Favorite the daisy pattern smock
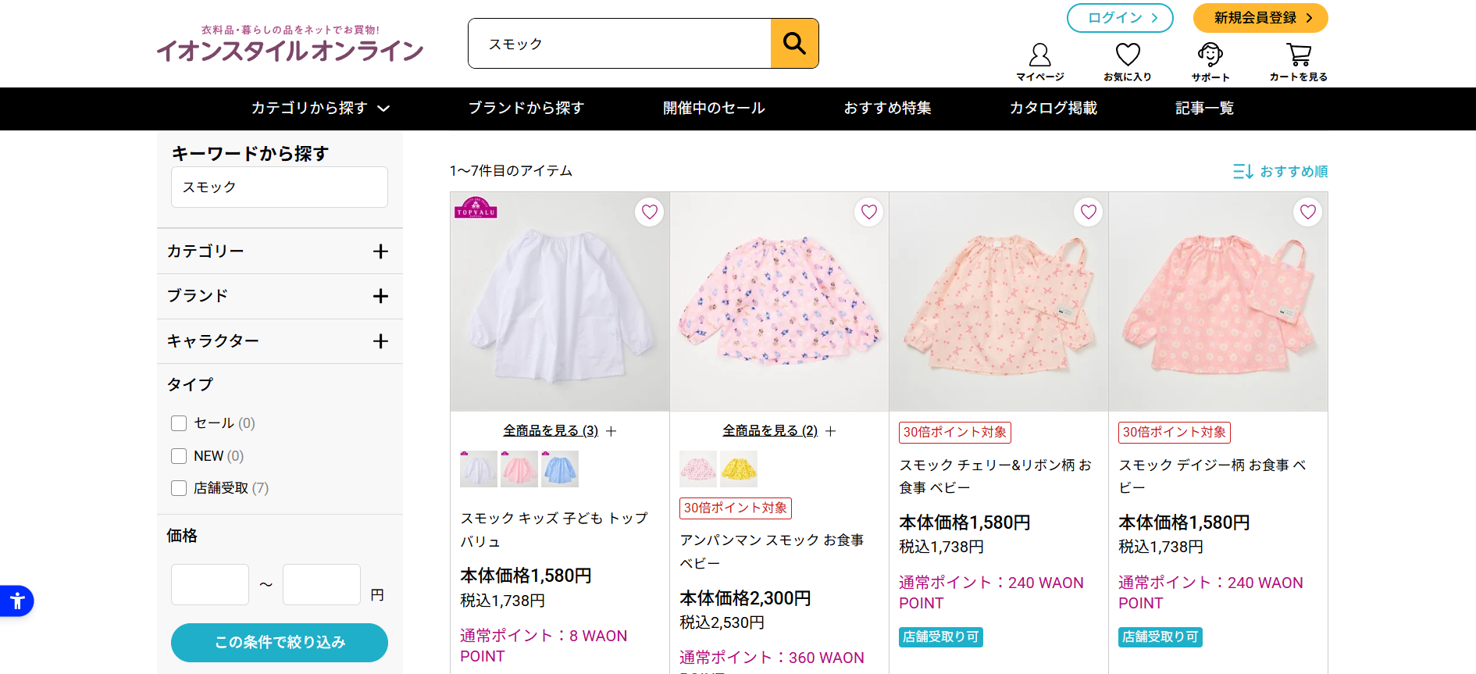Screen dimensions: 1476x674 (x=1307, y=212)
